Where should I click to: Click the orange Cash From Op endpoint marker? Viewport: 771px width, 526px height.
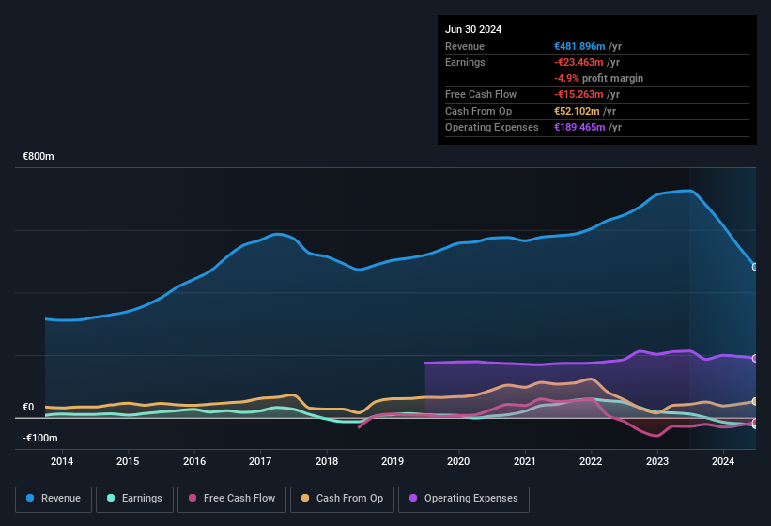[755, 401]
